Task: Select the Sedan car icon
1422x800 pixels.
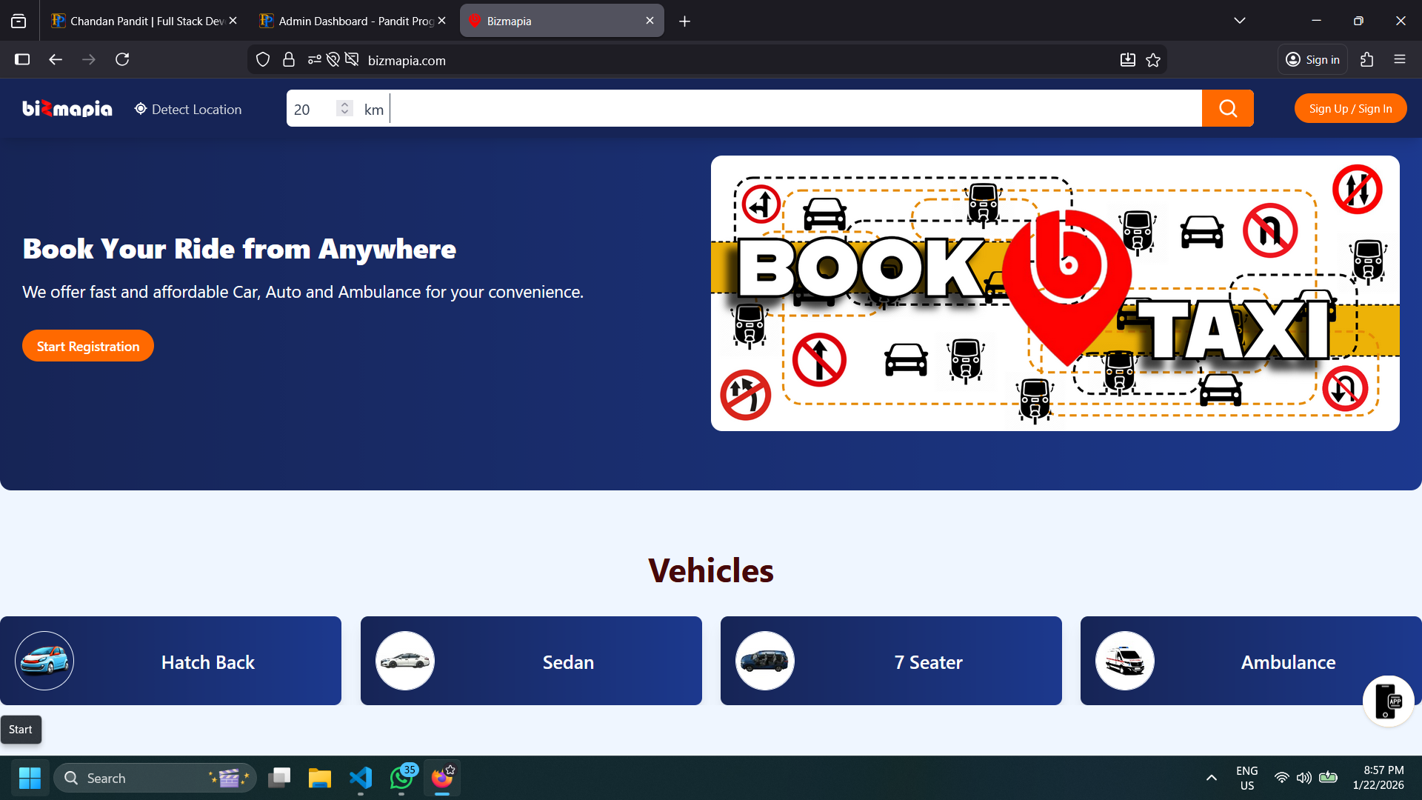Action: click(404, 660)
